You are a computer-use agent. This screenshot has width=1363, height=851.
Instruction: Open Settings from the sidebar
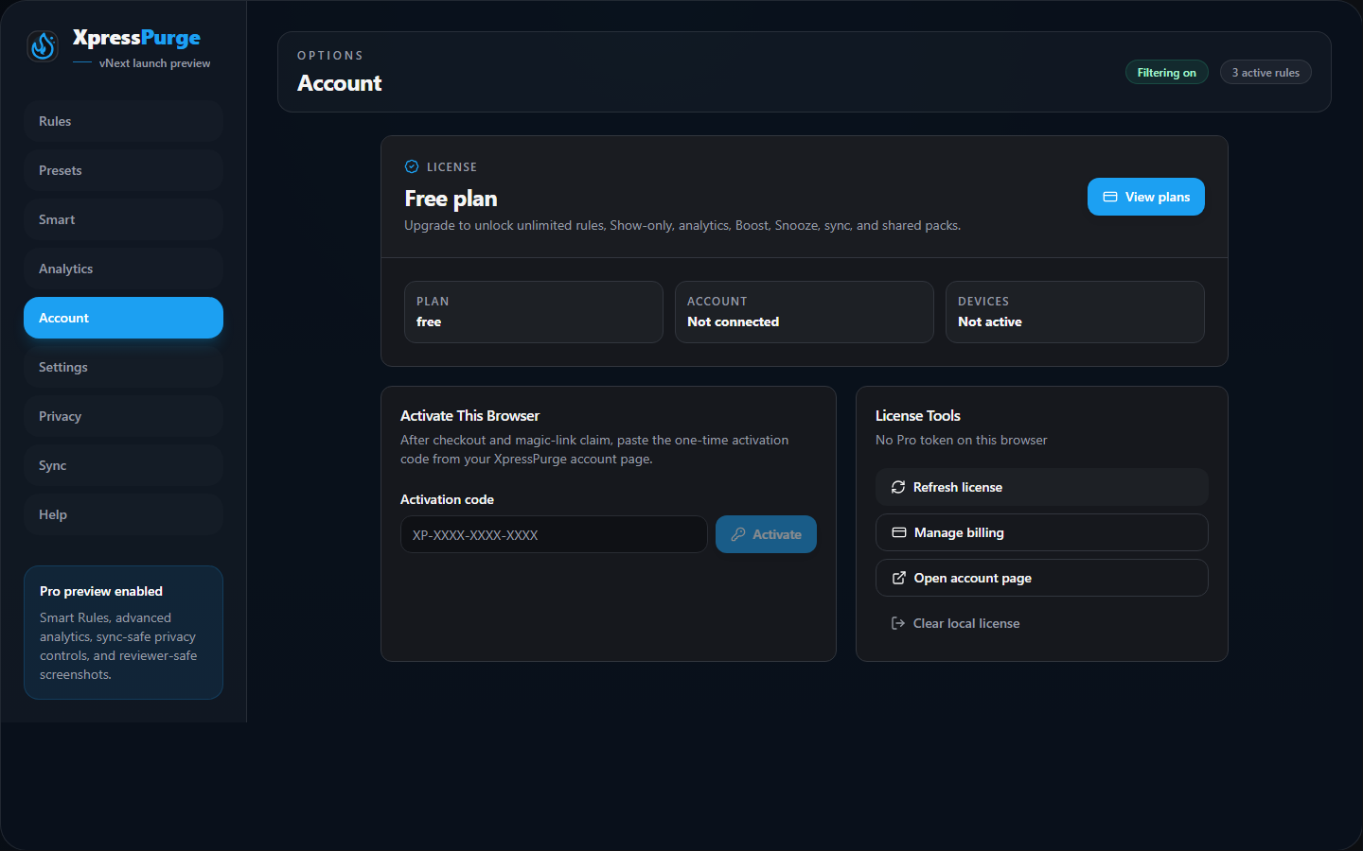tap(123, 367)
